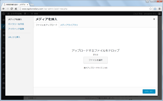163x101 pixels.
Task: Open the browser home page icon
Action: tap(16, 9)
